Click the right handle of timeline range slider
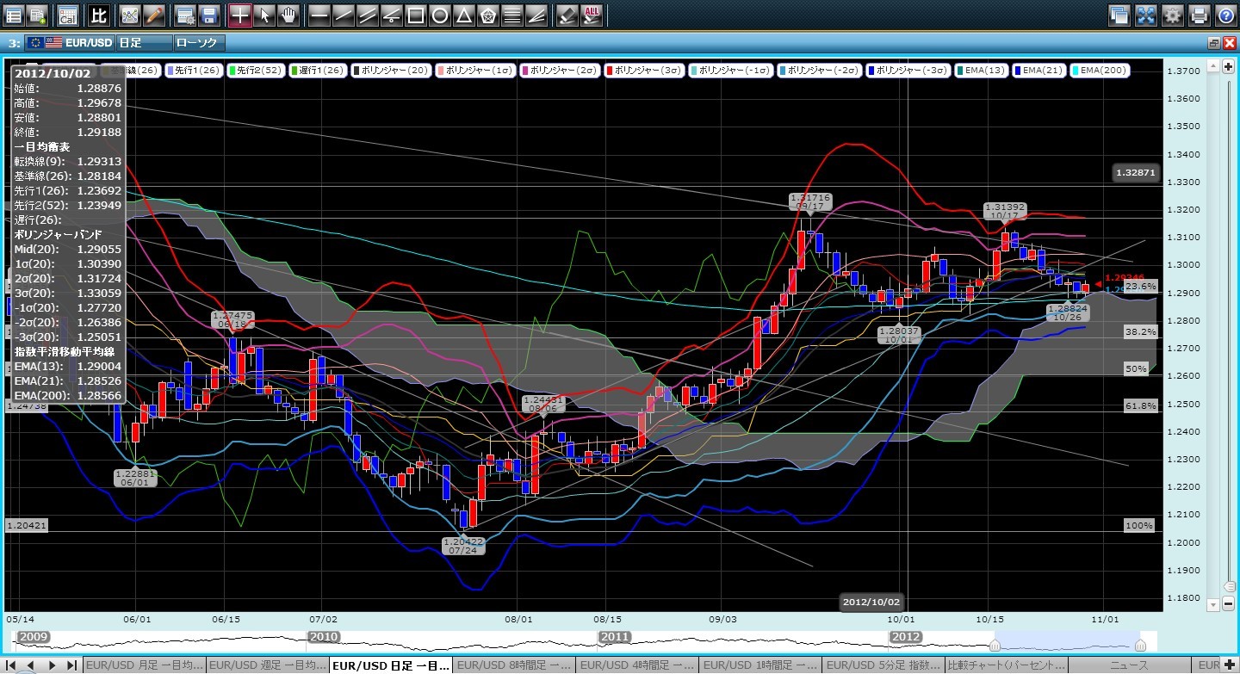The height and width of the screenshot is (674, 1240). 1140,646
